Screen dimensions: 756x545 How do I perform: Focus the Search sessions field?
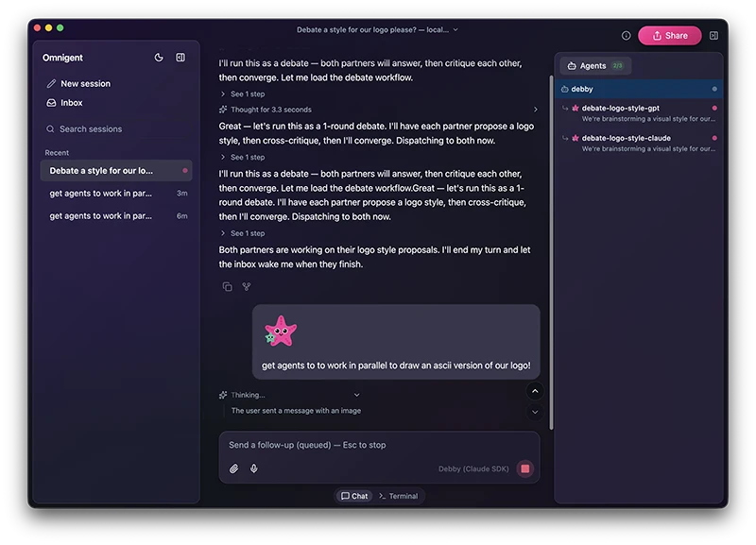116,128
